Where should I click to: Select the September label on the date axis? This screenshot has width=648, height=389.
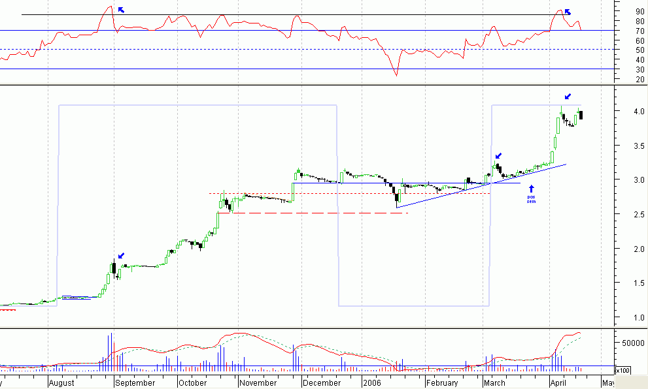coord(135,383)
